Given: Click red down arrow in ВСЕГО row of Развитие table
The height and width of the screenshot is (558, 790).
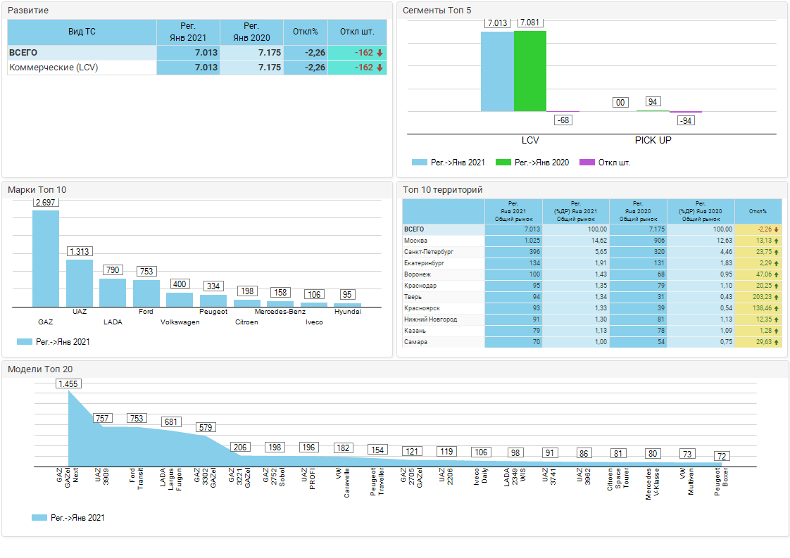Looking at the screenshot, I should (380, 53).
